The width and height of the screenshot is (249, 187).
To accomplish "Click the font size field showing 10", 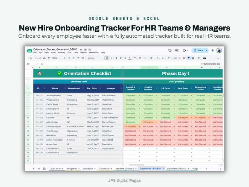I will click(107, 58).
